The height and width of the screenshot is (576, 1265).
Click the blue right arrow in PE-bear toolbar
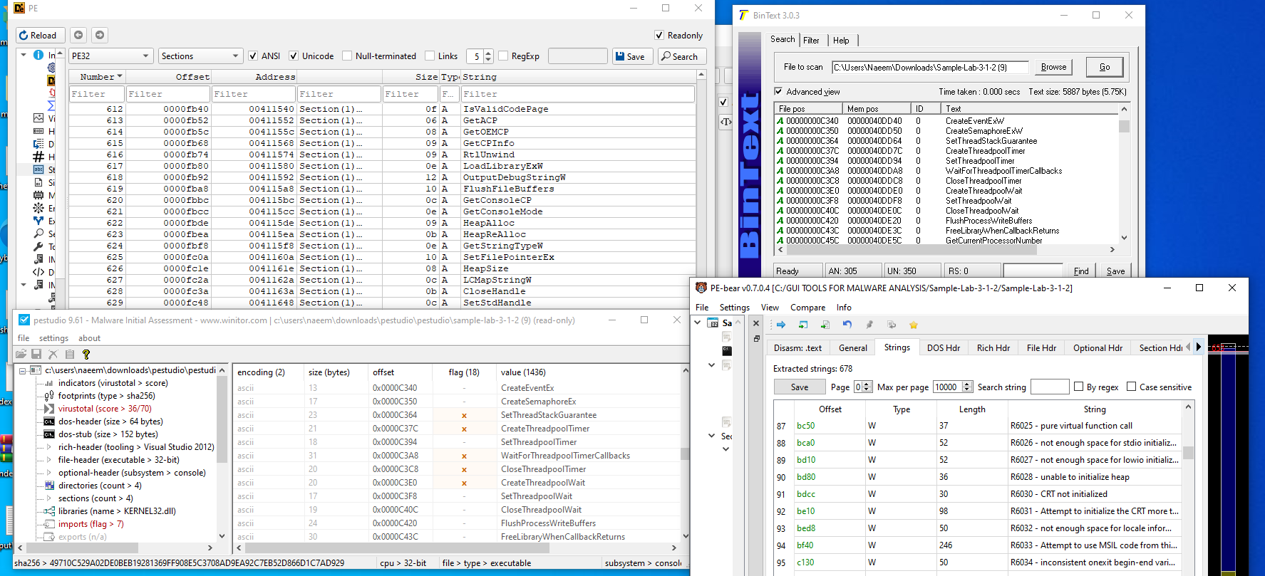(x=781, y=325)
